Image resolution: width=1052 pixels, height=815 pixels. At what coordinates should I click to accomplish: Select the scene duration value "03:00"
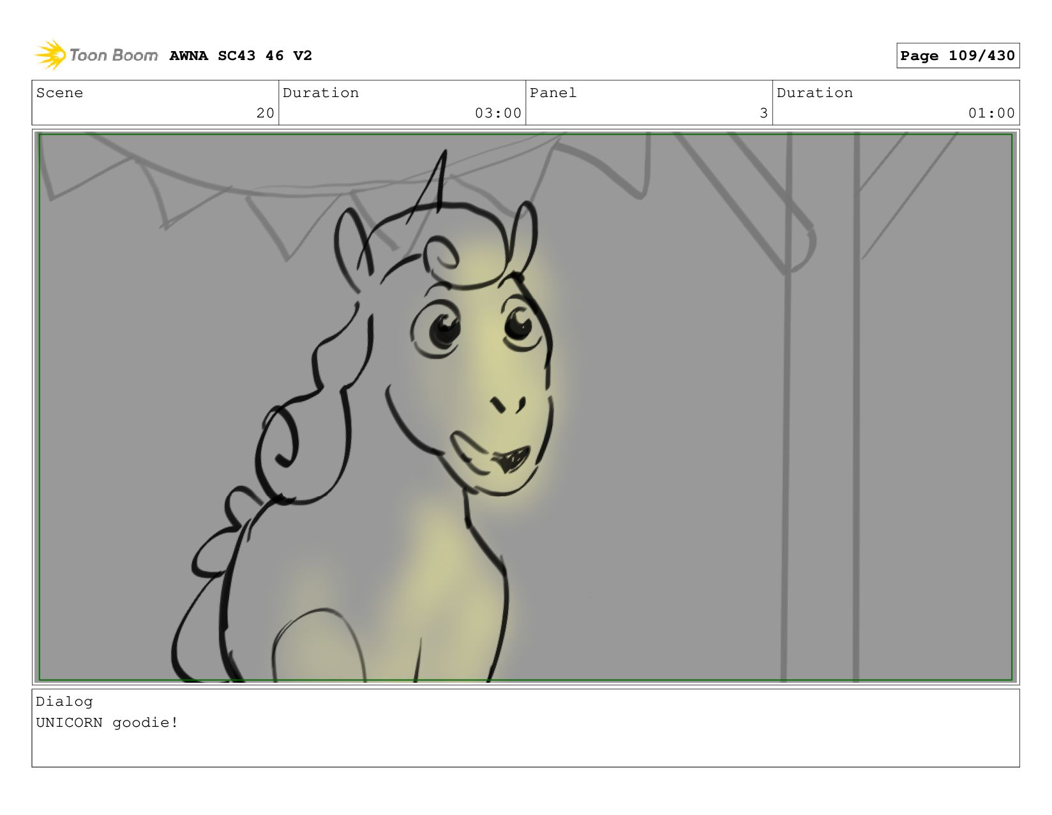point(498,113)
